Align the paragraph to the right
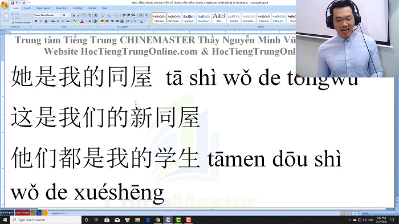 pyautogui.click(x=112, y=21)
